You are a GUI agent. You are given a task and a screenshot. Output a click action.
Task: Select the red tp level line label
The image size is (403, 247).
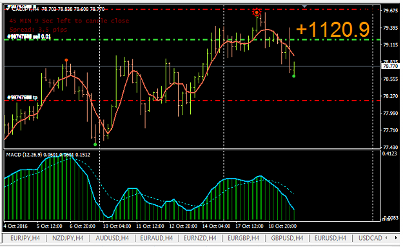click(x=23, y=97)
